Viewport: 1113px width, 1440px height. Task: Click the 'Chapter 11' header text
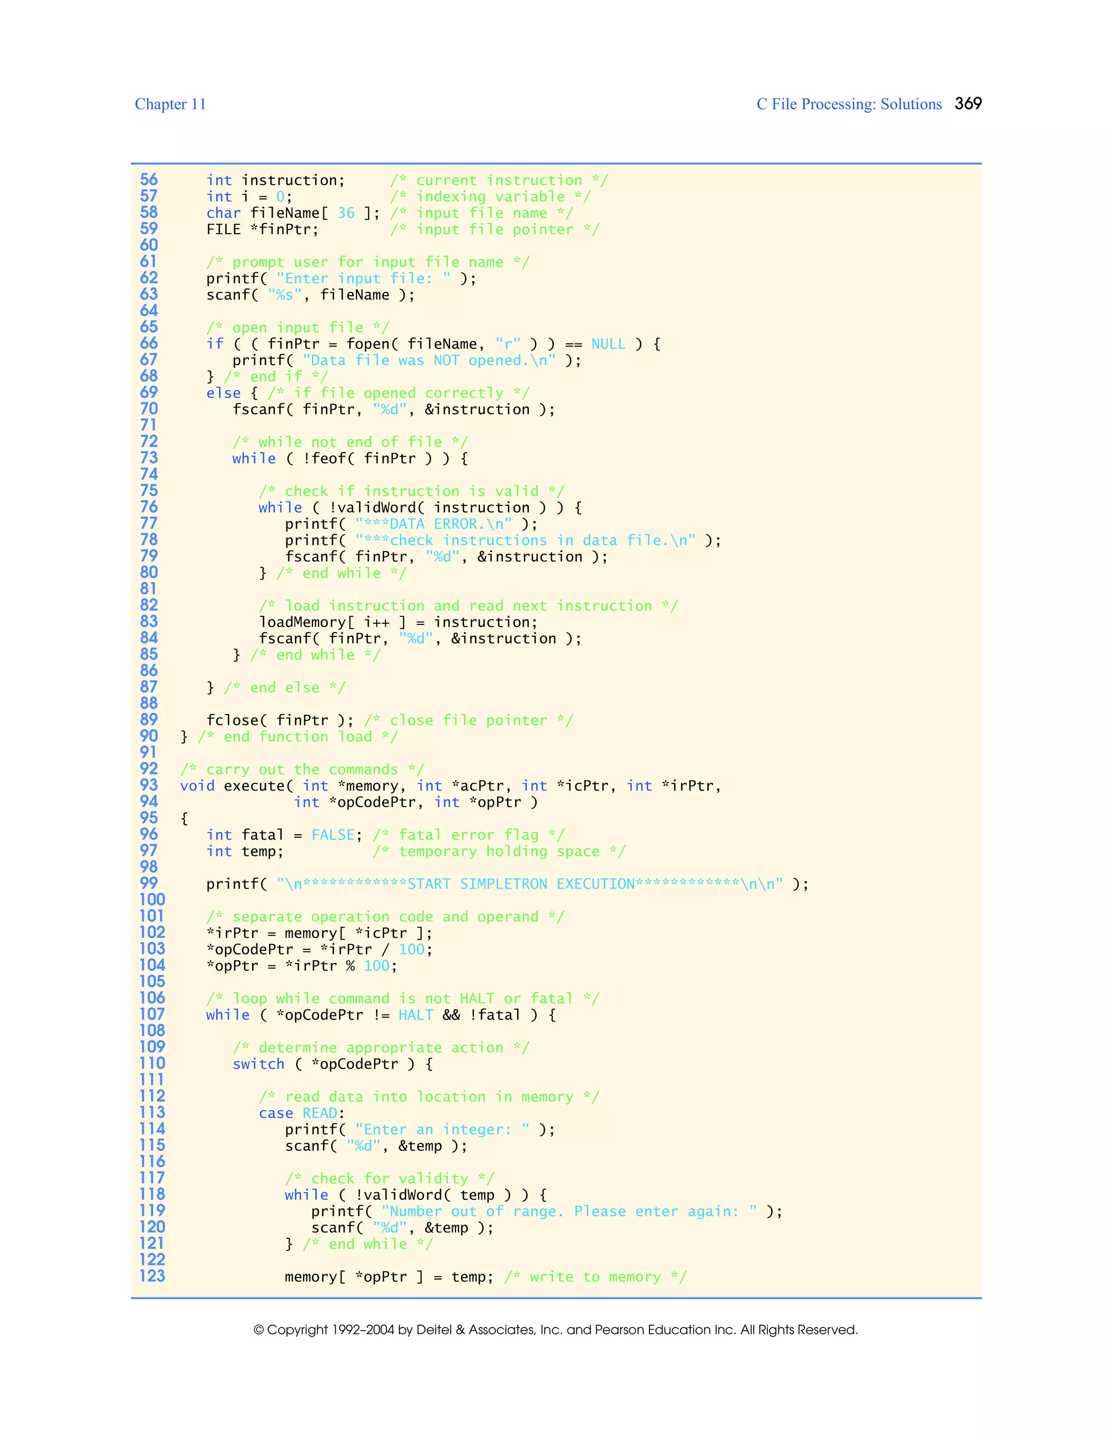170,104
